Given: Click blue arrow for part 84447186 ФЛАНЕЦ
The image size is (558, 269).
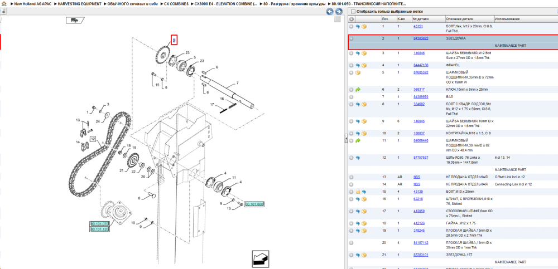Looking at the screenshot, I should pos(358,65).
